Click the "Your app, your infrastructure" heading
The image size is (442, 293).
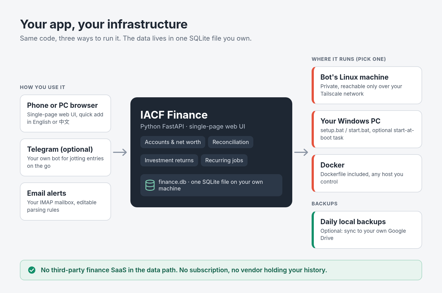point(104,24)
